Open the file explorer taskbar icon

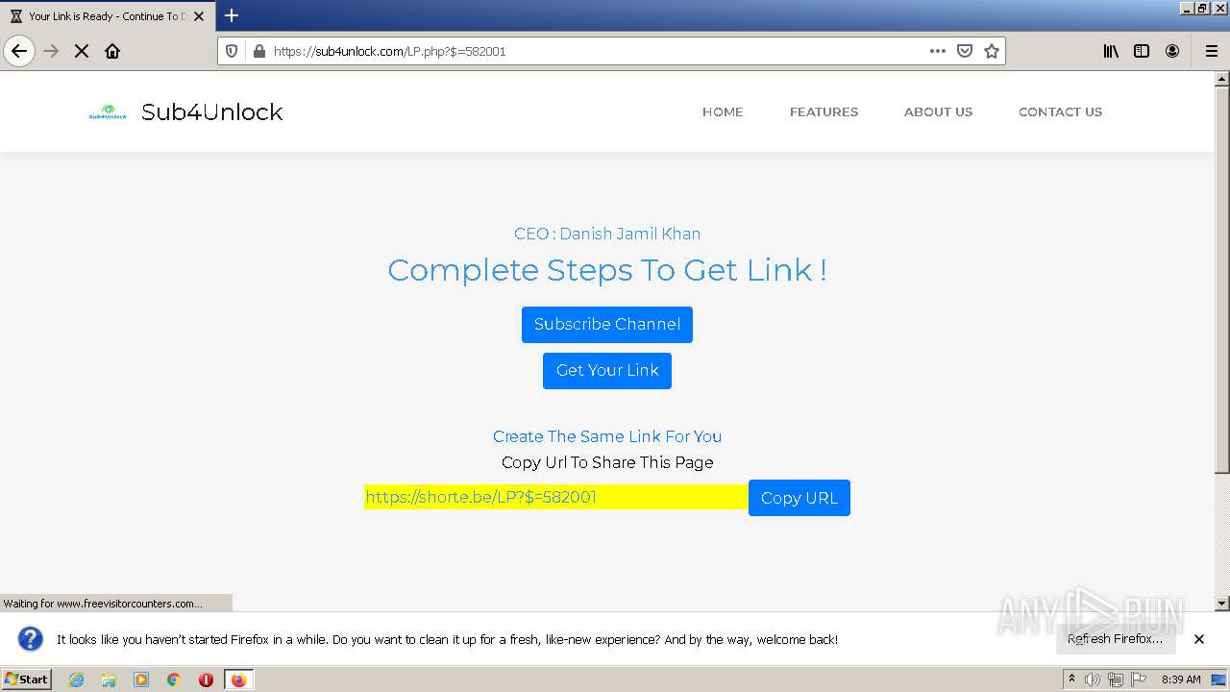click(109, 680)
